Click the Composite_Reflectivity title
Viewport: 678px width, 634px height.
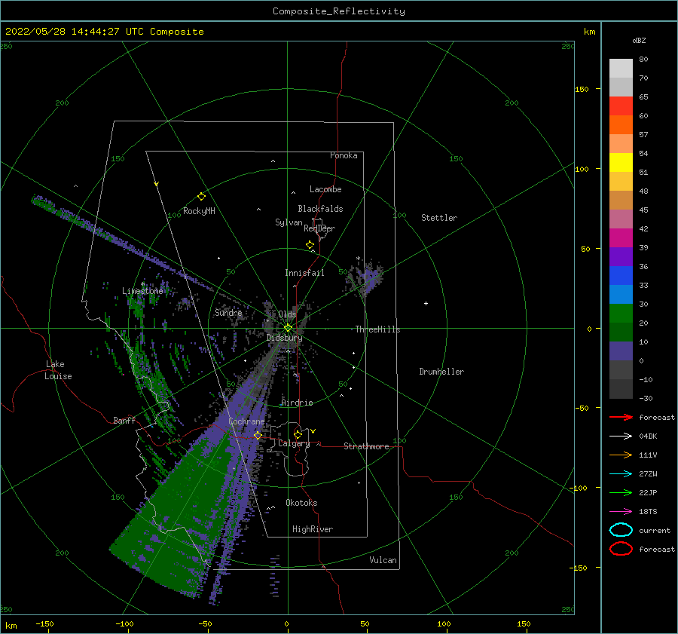point(339,11)
